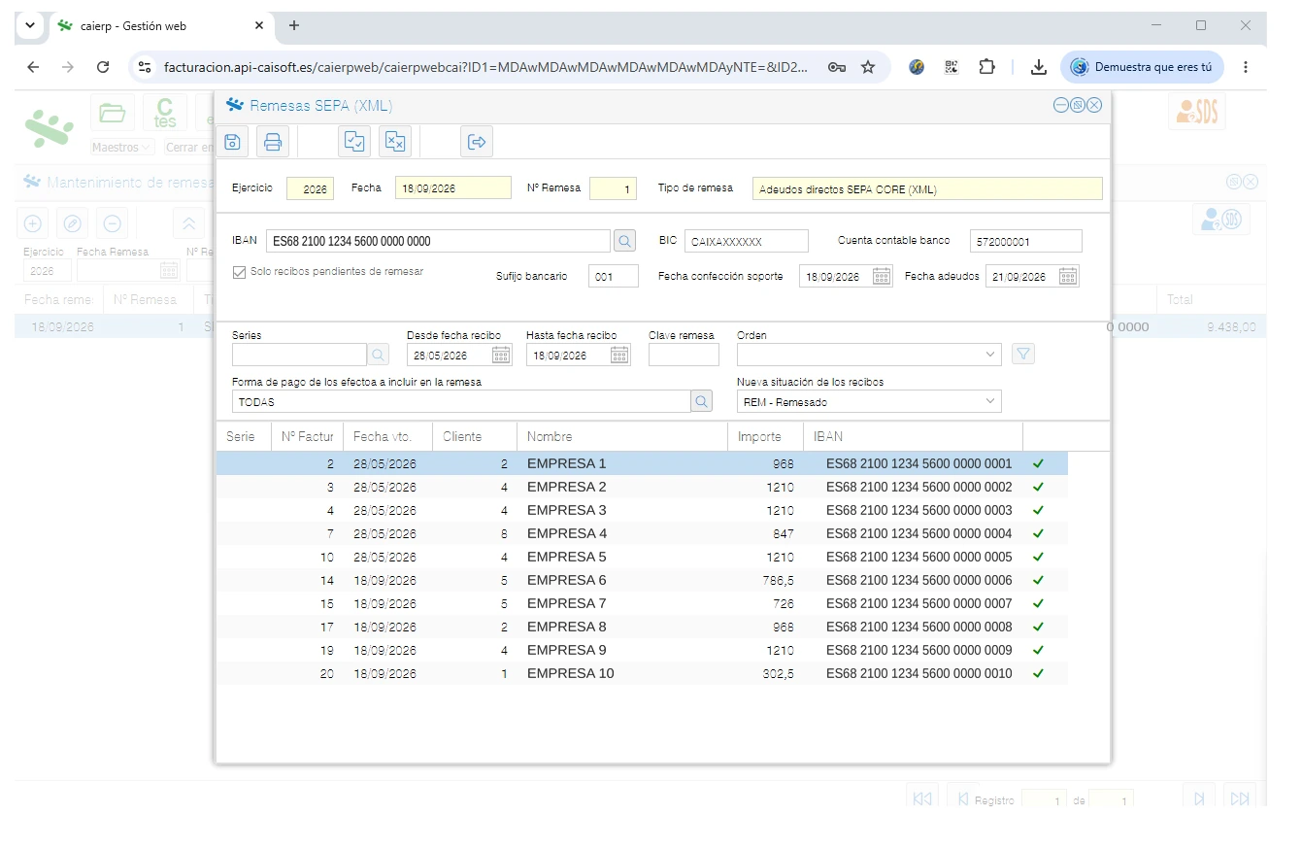
Task: Click the select-all checkmark toolbar icon
Action: (x=354, y=142)
